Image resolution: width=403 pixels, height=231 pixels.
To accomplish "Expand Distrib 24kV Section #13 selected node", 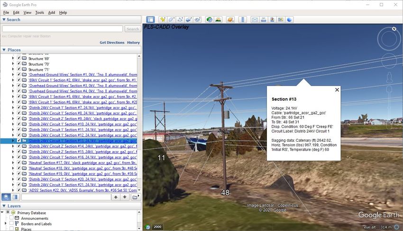I will coord(13,140).
